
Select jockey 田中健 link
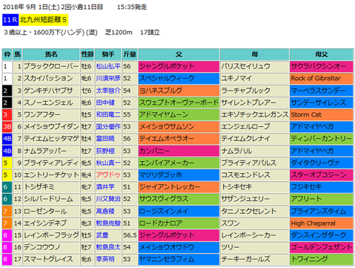[105, 102]
